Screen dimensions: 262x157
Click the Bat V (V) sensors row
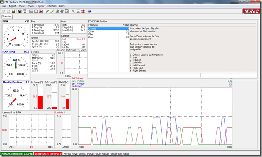pyautogui.click(x=43, y=63)
